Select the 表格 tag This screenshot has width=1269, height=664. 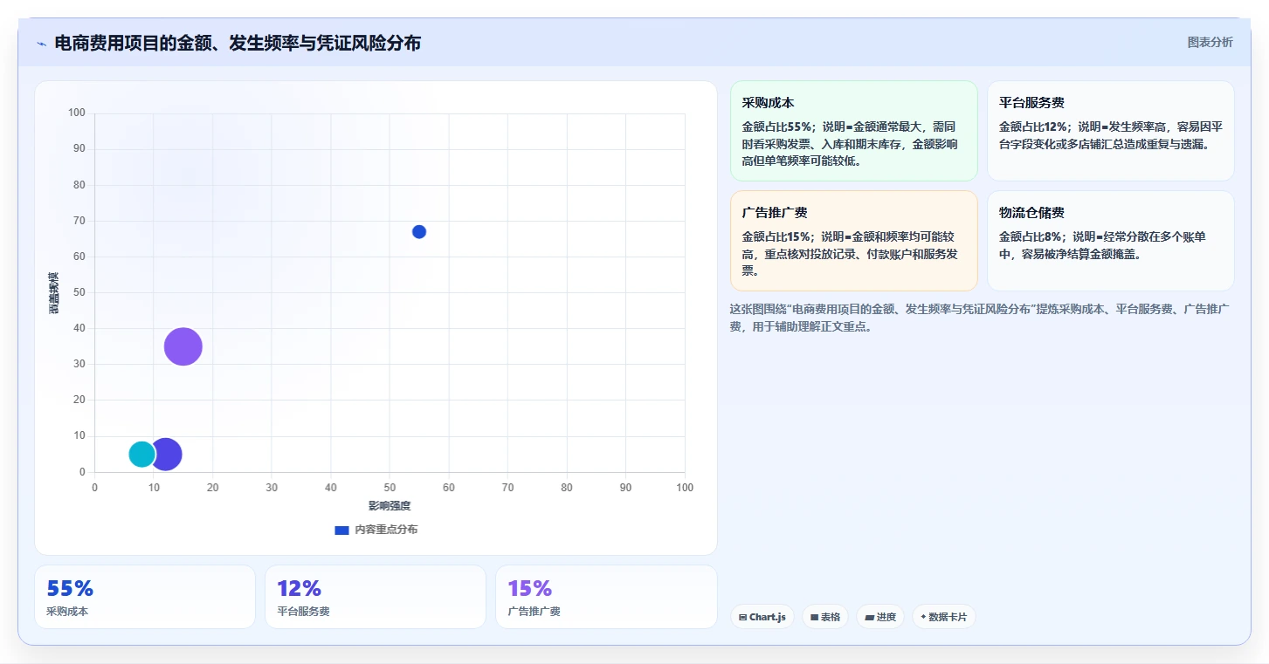(825, 617)
